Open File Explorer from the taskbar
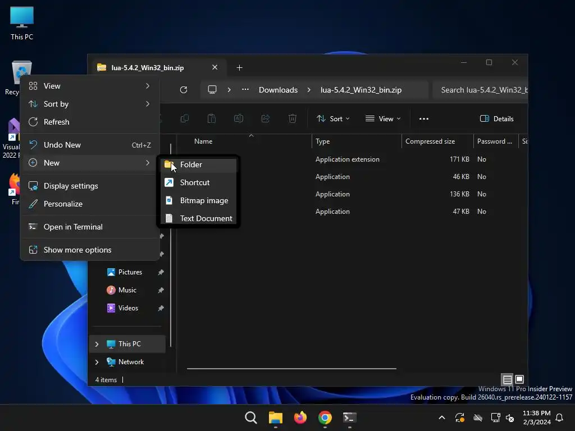The height and width of the screenshot is (431, 575). click(x=275, y=418)
